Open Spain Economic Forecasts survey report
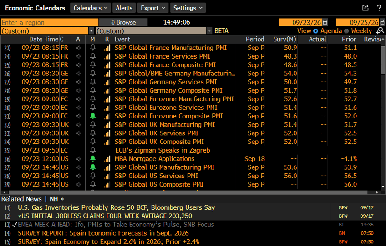 [x=103, y=233]
